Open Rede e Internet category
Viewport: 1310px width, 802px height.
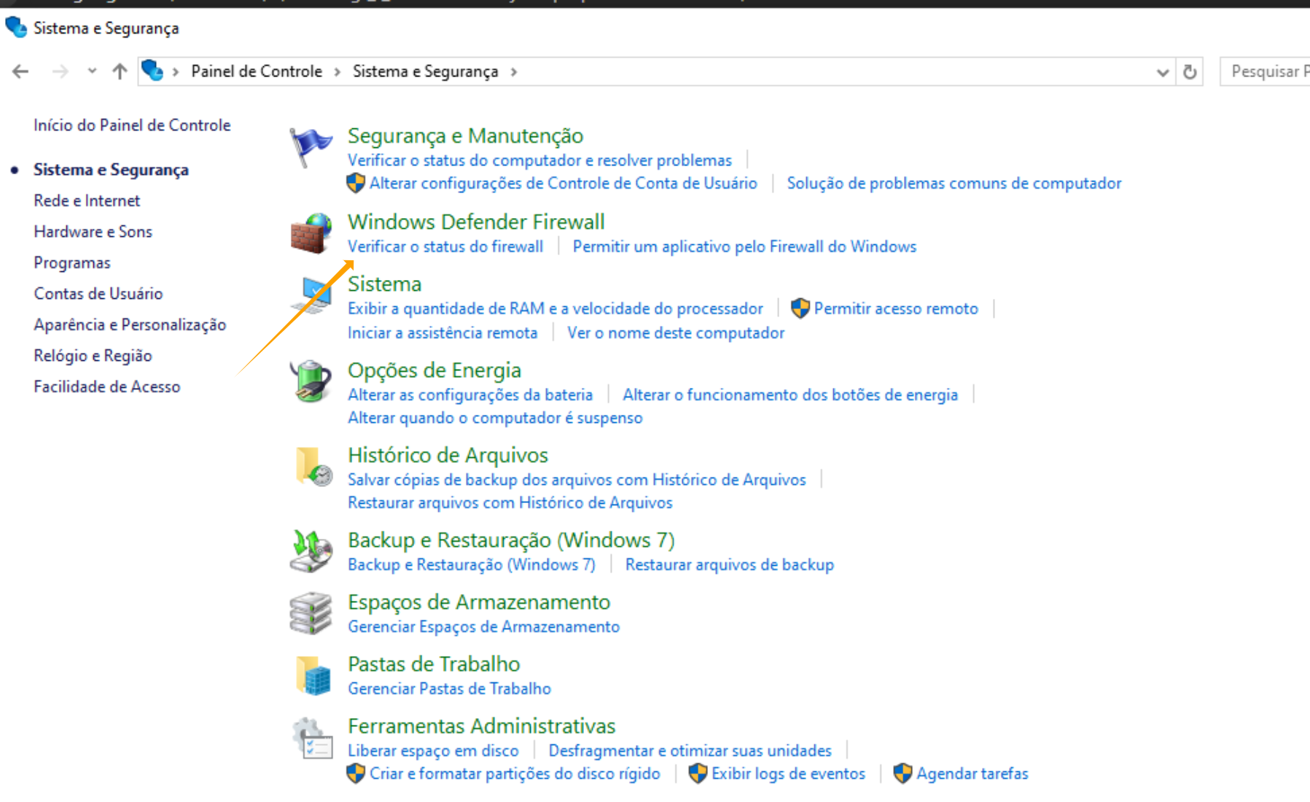(87, 200)
